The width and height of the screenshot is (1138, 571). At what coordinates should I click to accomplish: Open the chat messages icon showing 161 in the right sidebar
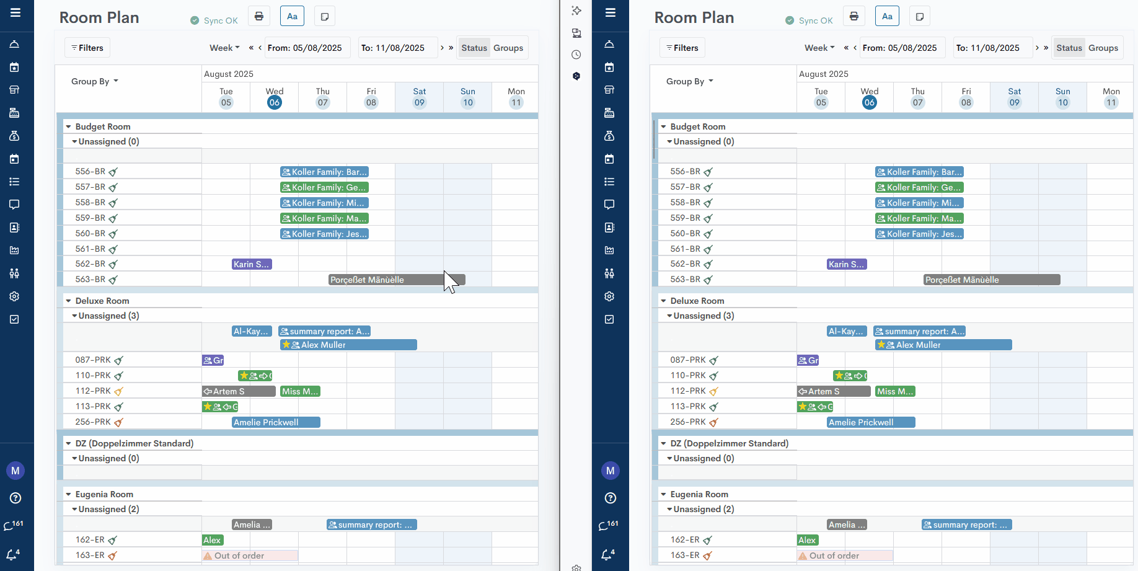[x=607, y=525]
